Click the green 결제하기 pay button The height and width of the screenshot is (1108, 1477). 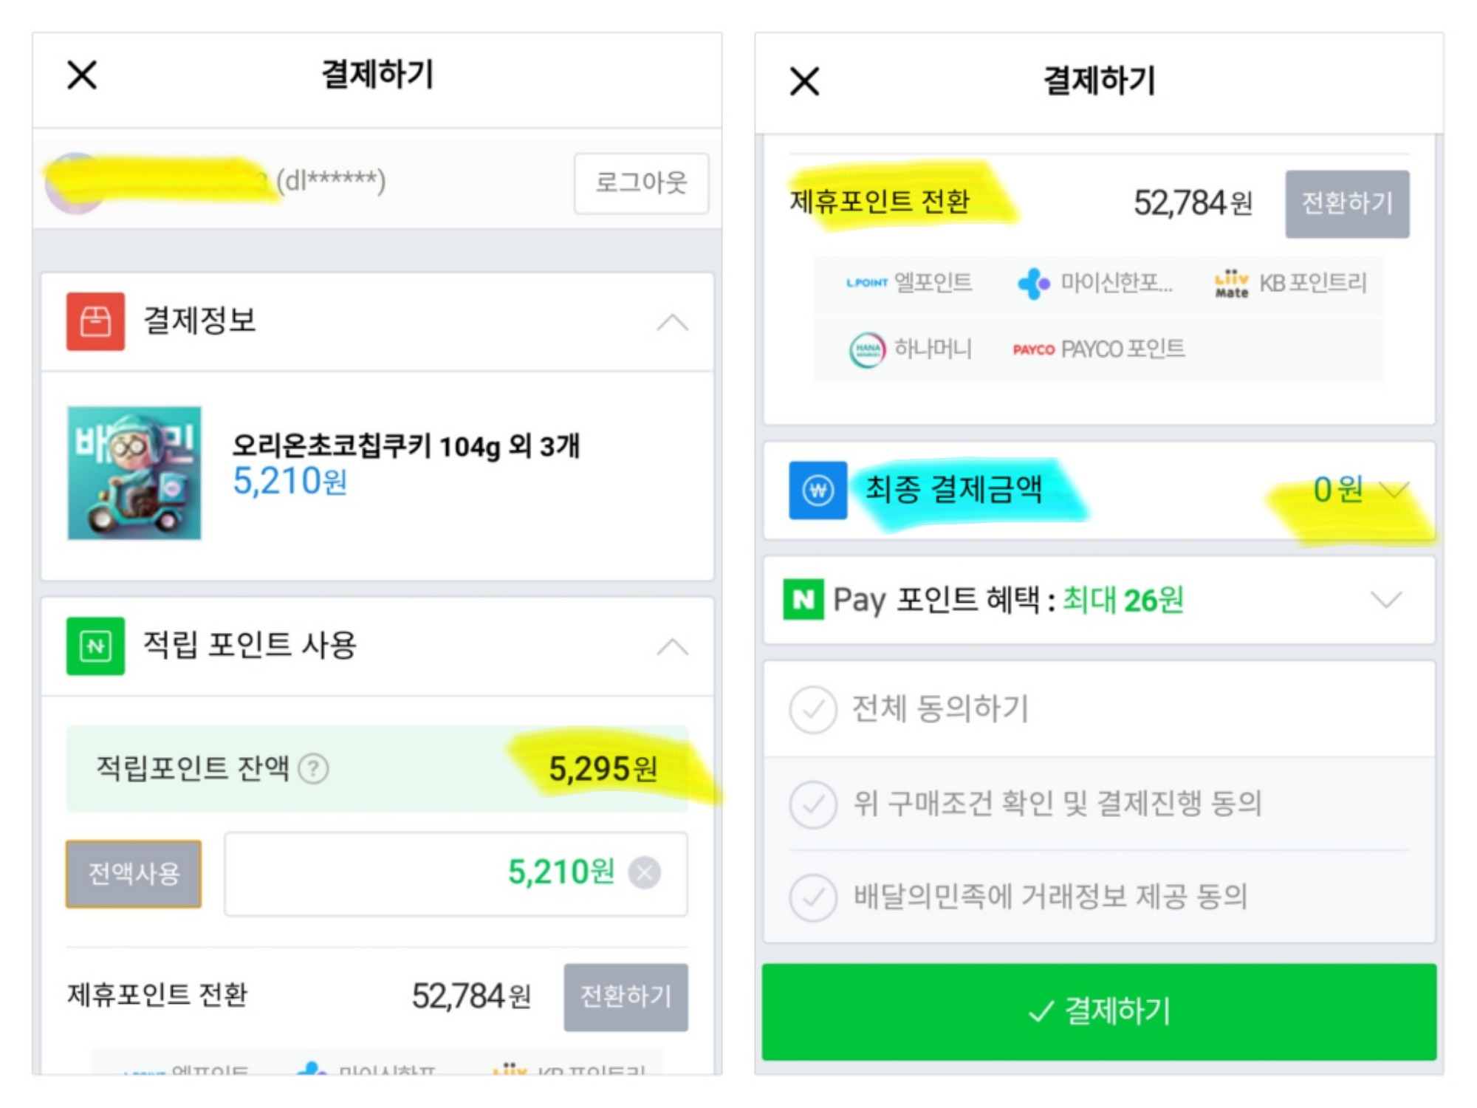[x=1099, y=1011]
